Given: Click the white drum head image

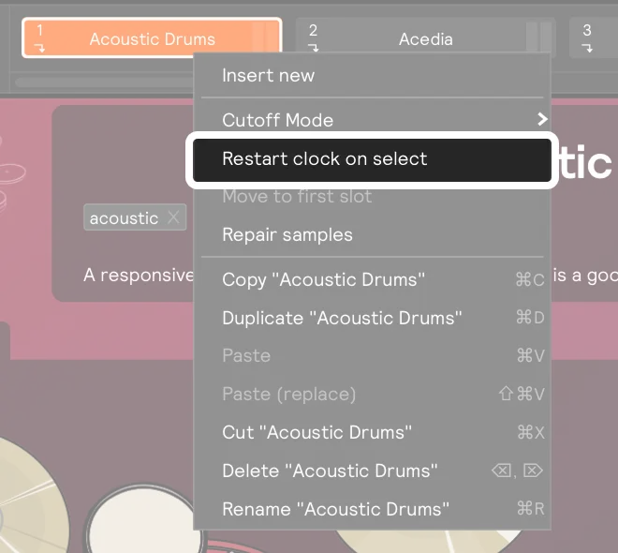Looking at the screenshot, I should 144,518.
